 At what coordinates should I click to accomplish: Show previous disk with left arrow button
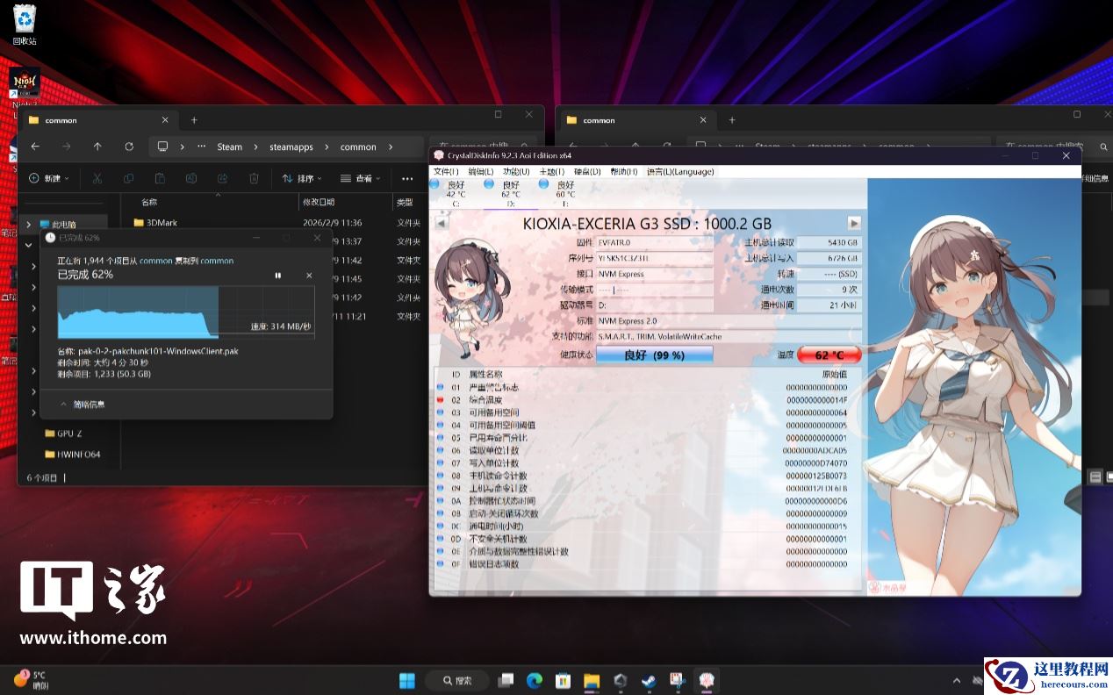tap(442, 223)
